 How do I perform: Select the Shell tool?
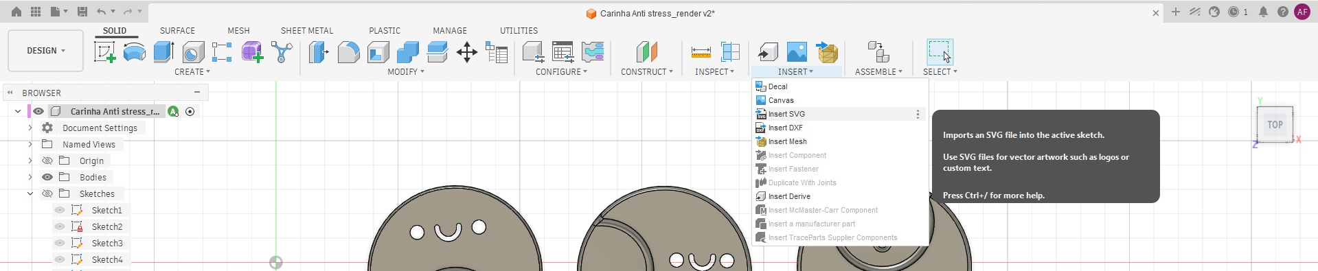tap(378, 52)
